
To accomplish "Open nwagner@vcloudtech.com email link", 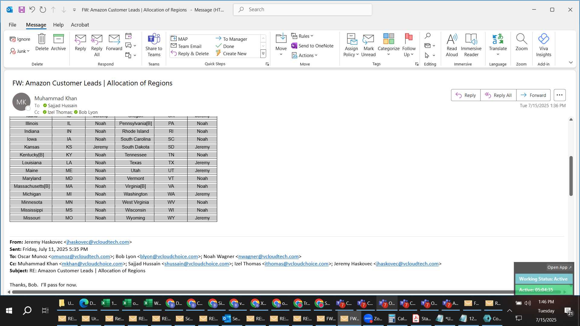I will tap(268, 256).
